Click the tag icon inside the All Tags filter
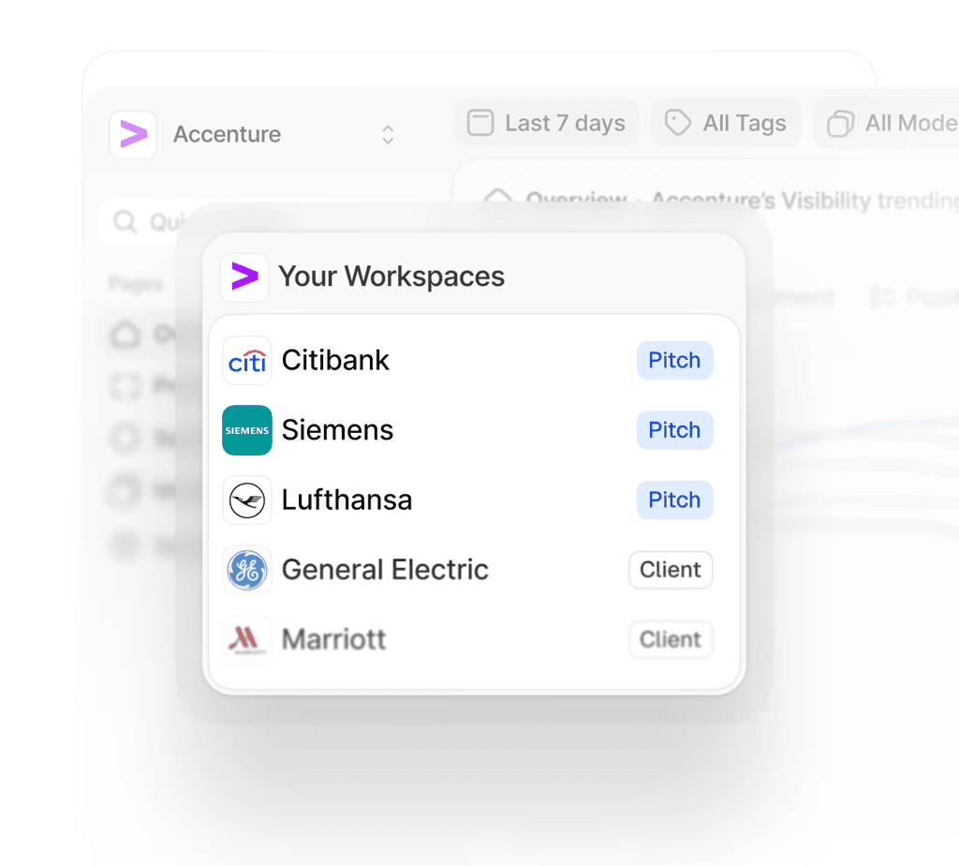This screenshot has width=959, height=866. click(676, 123)
